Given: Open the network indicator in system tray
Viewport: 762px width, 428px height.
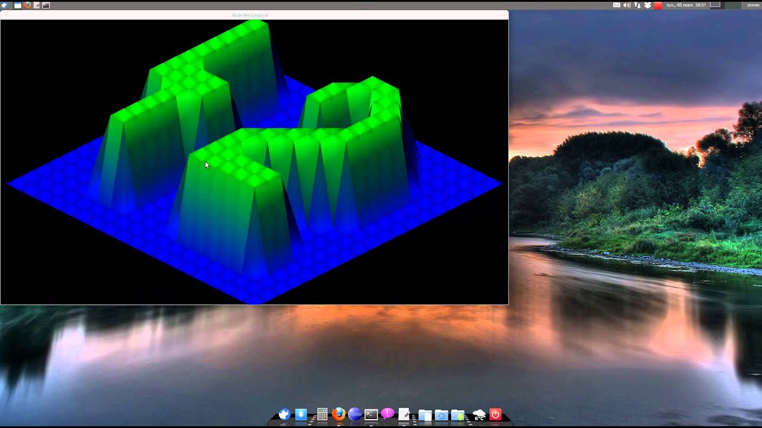Looking at the screenshot, I should (x=637, y=5).
